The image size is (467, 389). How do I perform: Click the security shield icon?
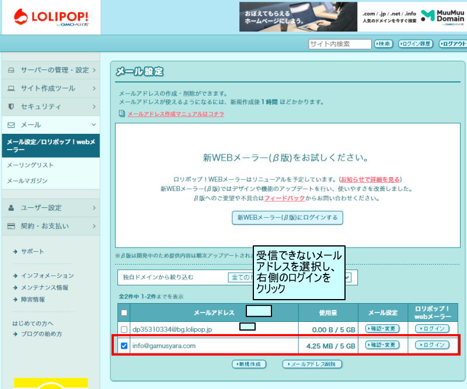(x=11, y=107)
